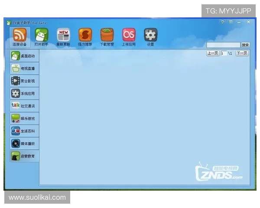Open 媒体播放 media playback category
Screen dimensions: 260x208
click(24, 143)
